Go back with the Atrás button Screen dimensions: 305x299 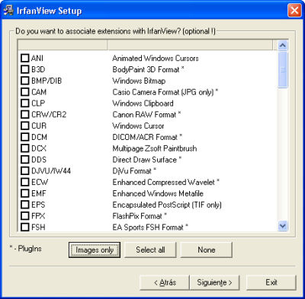pyautogui.click(x=165, y=282)
